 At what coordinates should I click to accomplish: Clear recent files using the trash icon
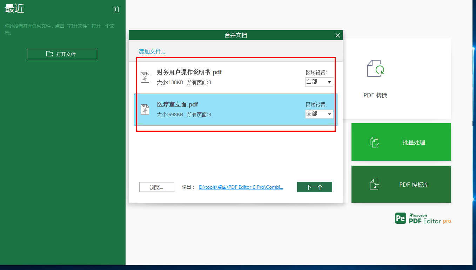[116, 9]
